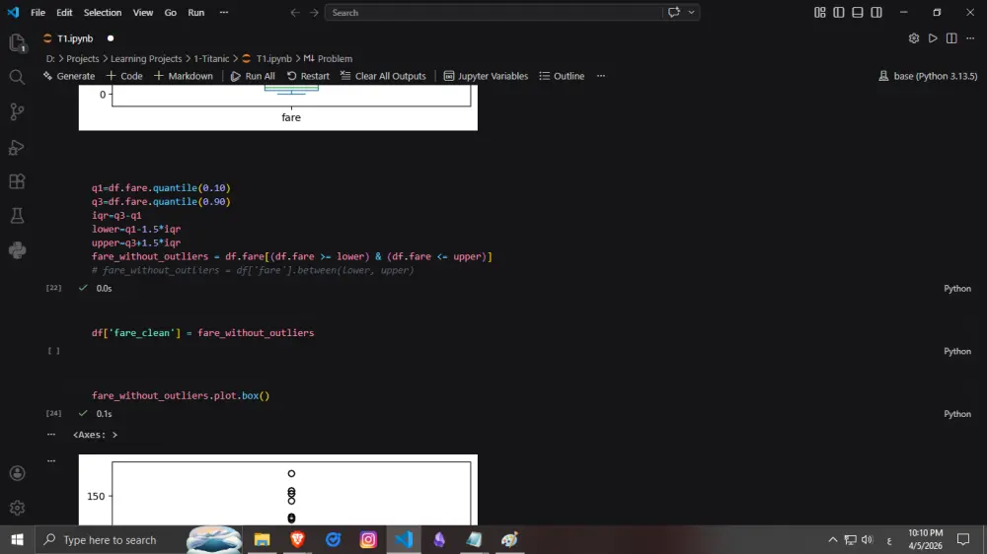Open the View menu

143,13
